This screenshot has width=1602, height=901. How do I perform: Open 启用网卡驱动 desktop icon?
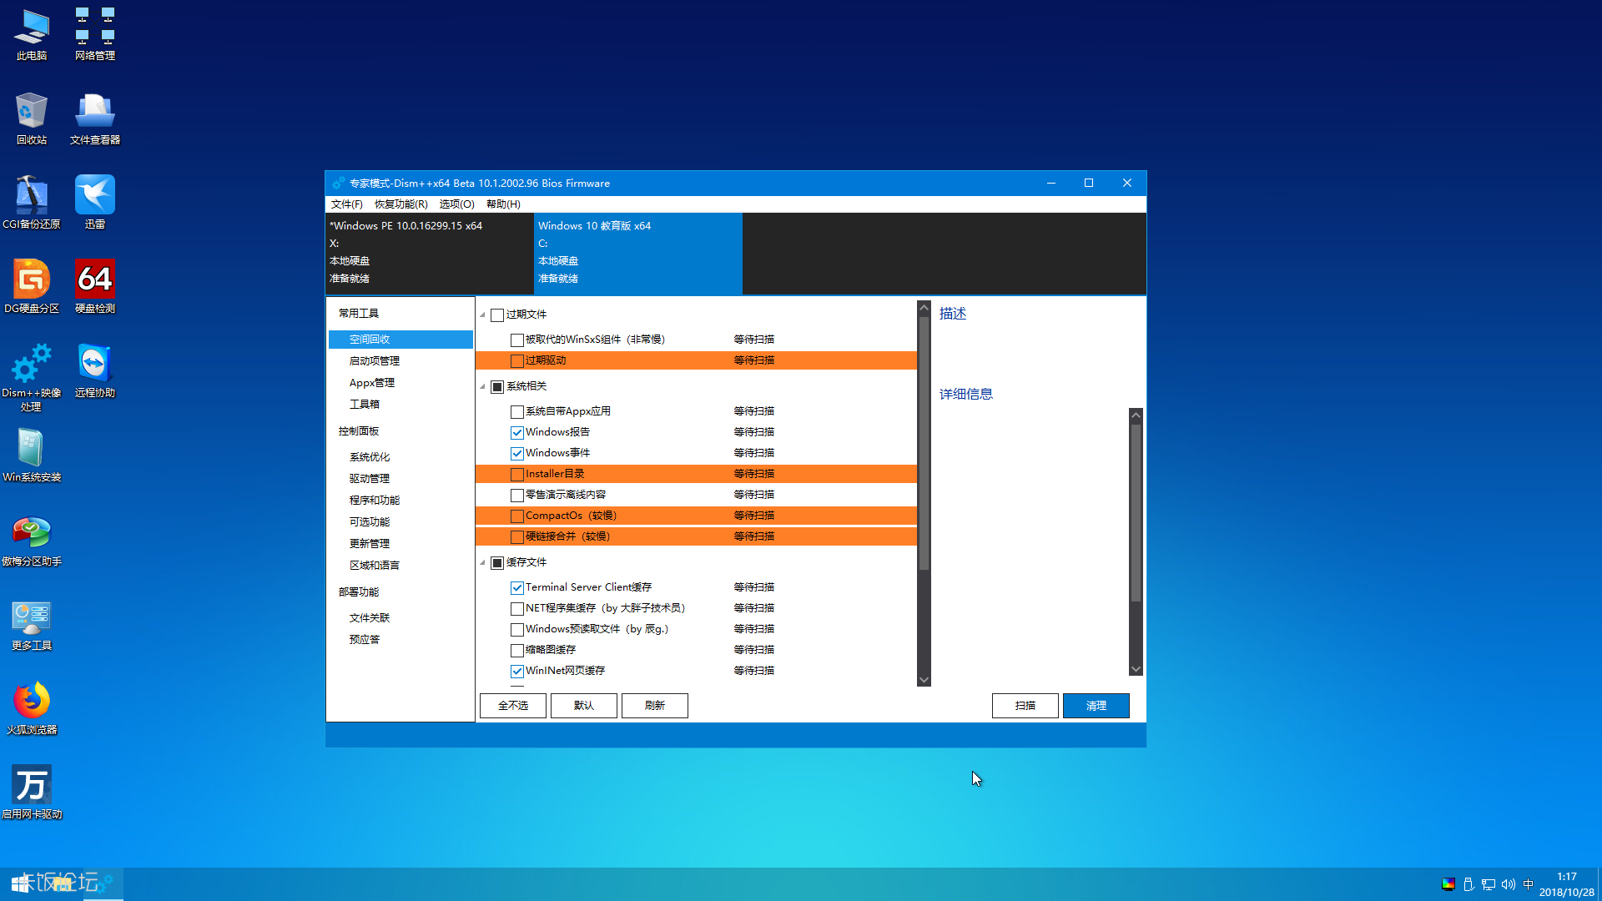pyautogui.click(x=32, y=793)
